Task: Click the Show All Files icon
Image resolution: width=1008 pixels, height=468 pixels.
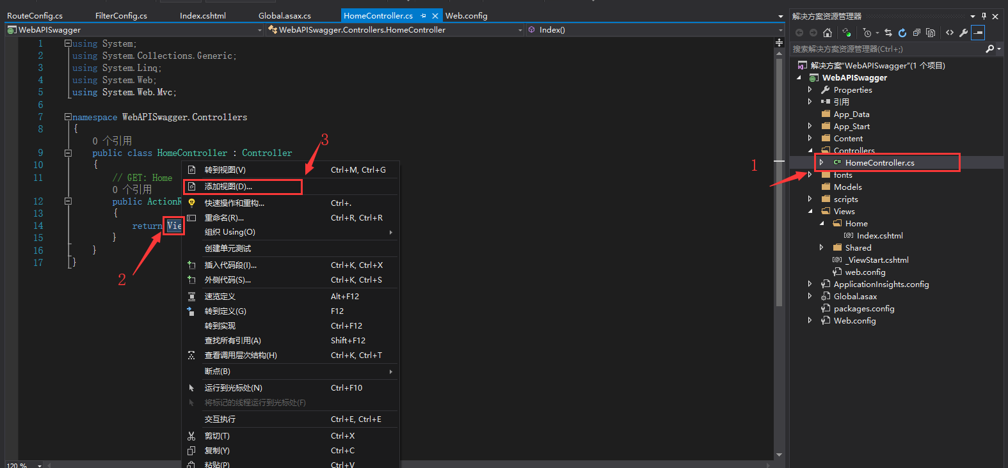Action: [931, 33]
